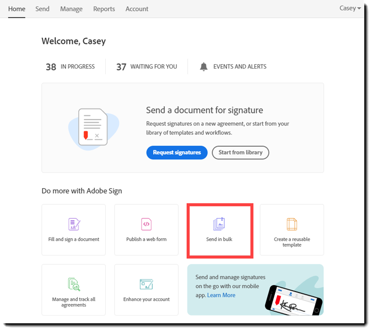Switch to the Send tab
This screenshot has height=328, width=369.
tap(42, 9)
